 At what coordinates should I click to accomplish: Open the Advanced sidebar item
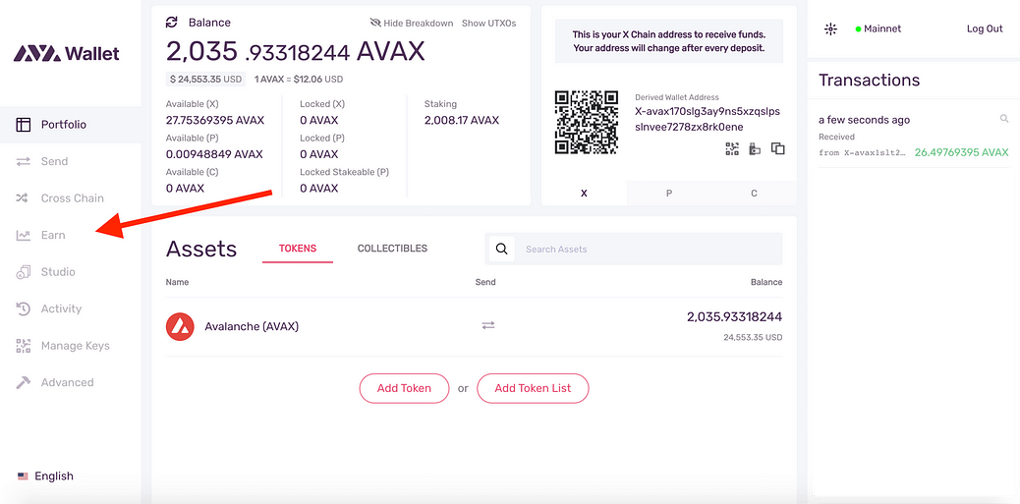pos(70,382)
